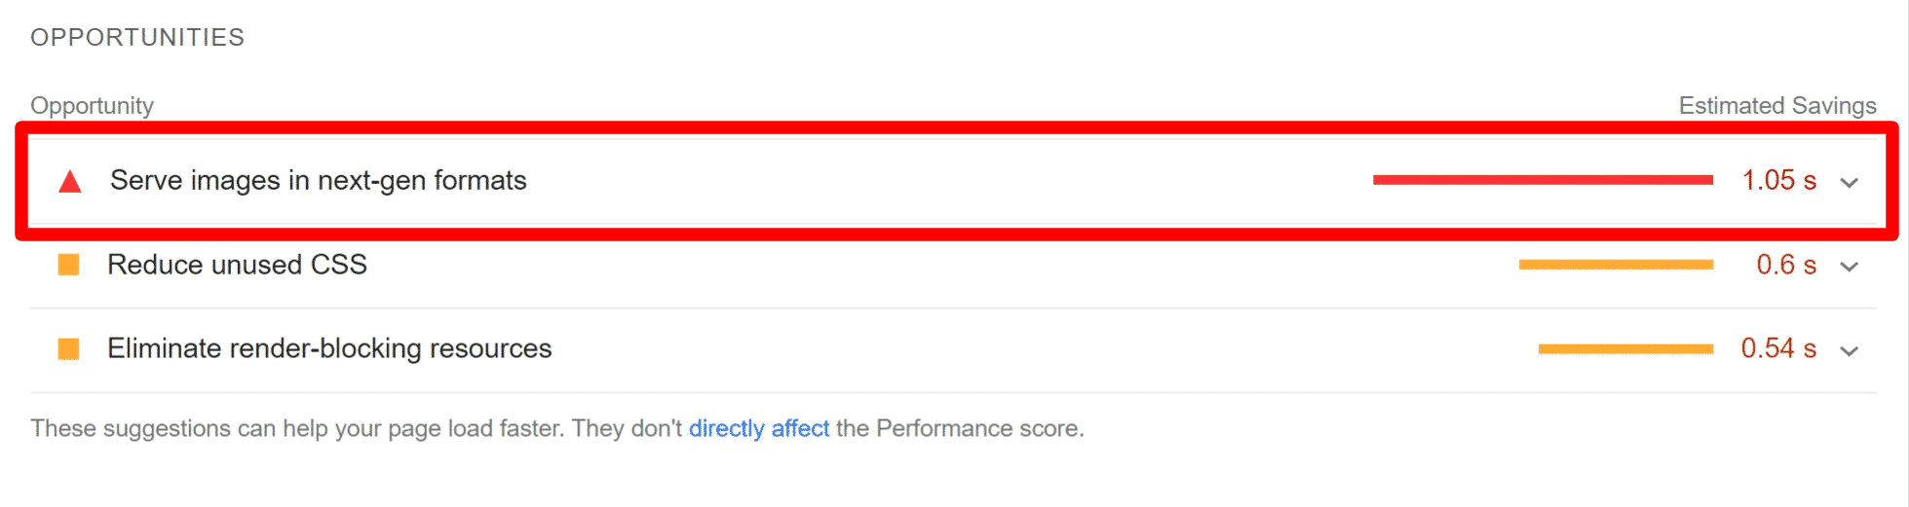Viewport: 1909px width, 507px height.
Task: Expand the Eliminate render-blocking resources chevron
Action: click(x=1849, y=351)
